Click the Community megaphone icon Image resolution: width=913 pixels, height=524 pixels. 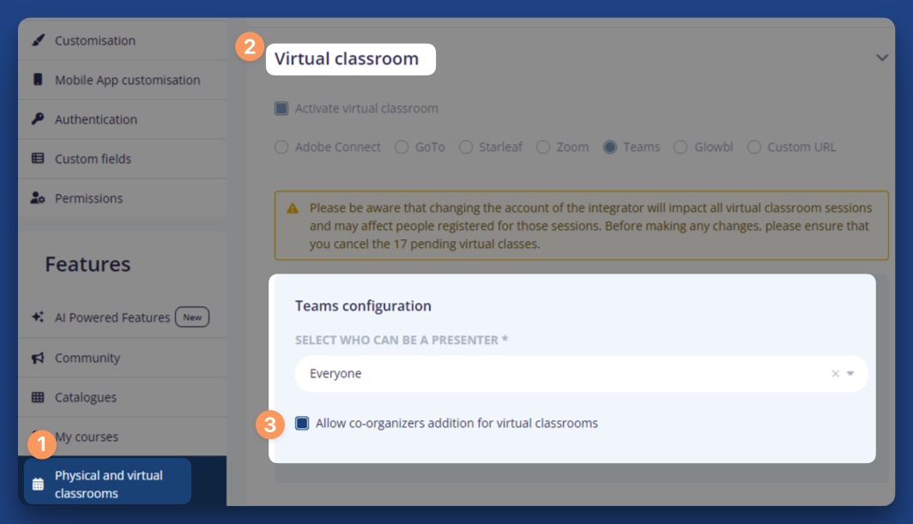click(38, 358)
